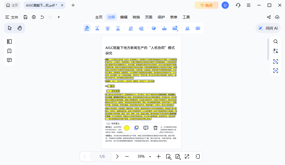This screenshot has height=165, width=285.
Task: Select the strikethrough text tool
Action: [x=108, y=28]
